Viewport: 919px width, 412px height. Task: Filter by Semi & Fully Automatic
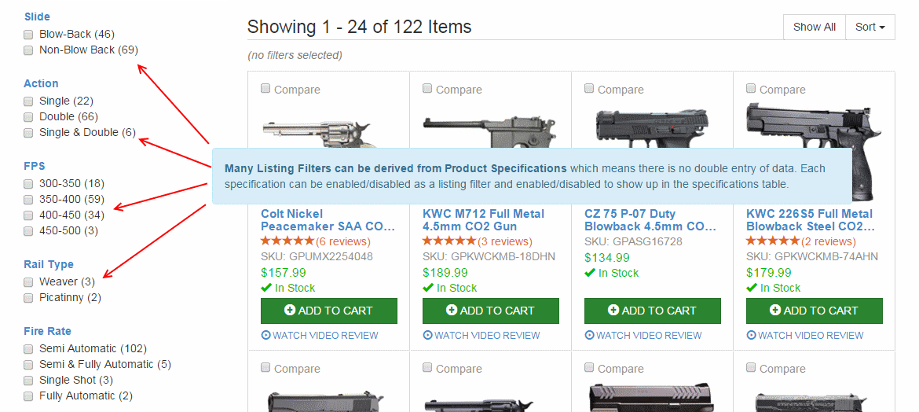pos(28,365)
